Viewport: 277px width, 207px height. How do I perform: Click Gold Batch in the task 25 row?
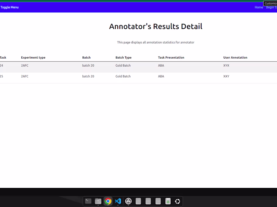pos(123,76)
